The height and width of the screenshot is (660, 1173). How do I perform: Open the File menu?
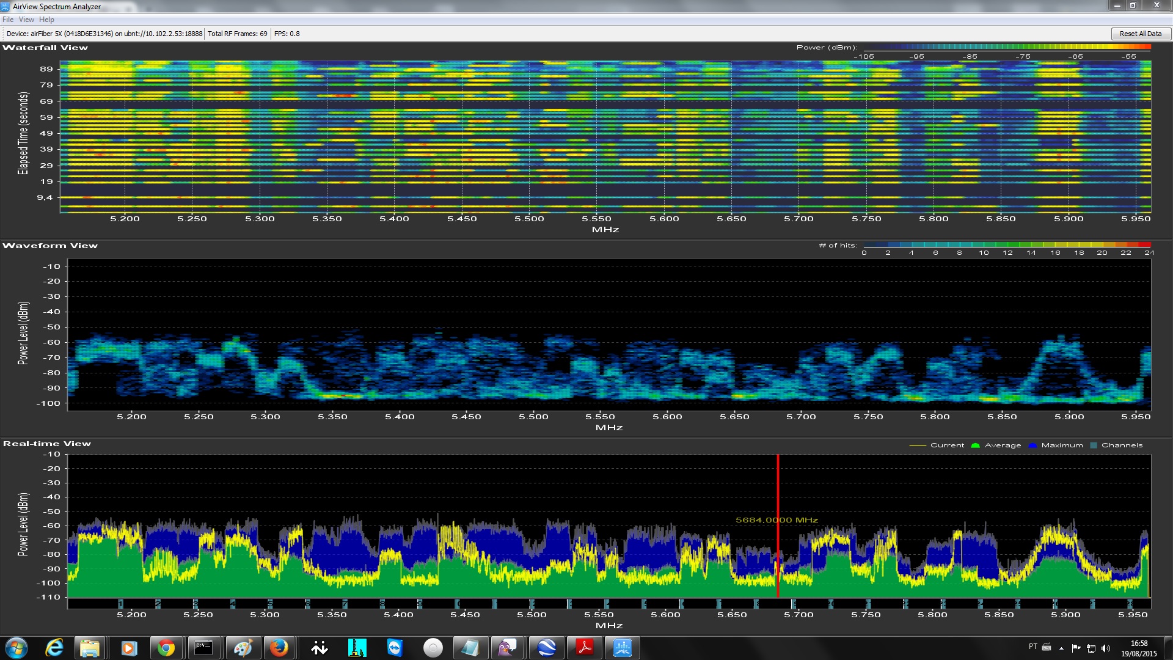[x=8, y=20]
